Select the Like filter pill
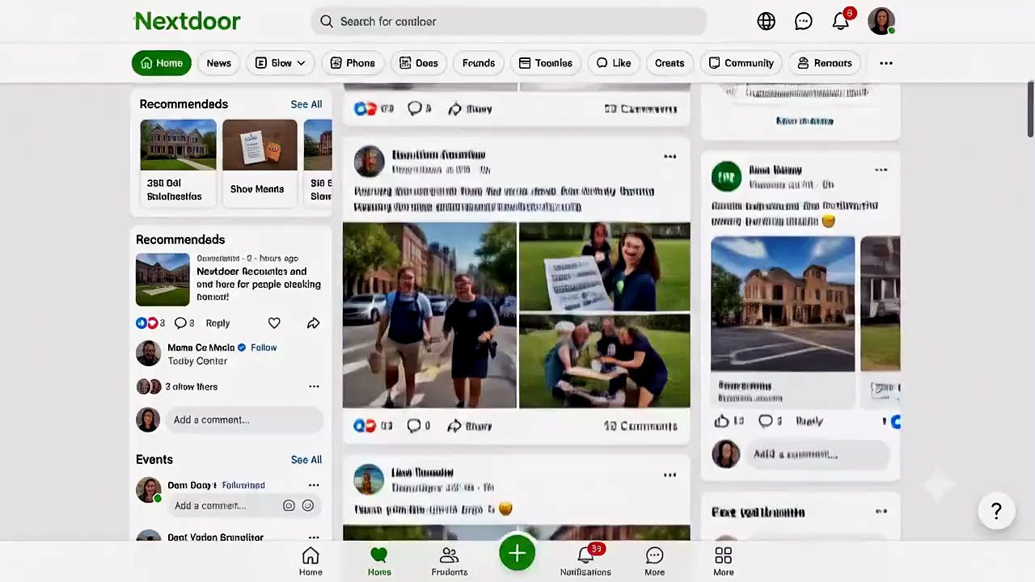The image size is (1035, 582). tap(614, 63)
